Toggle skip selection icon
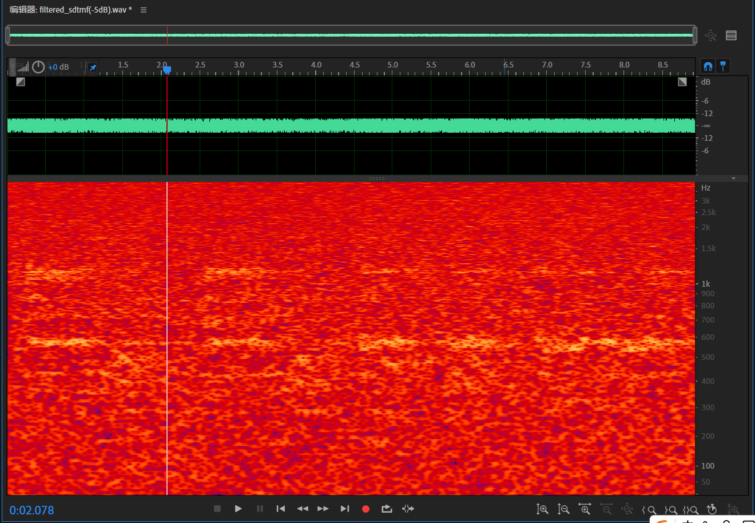The image size is (755, 523). pos(408,509)
